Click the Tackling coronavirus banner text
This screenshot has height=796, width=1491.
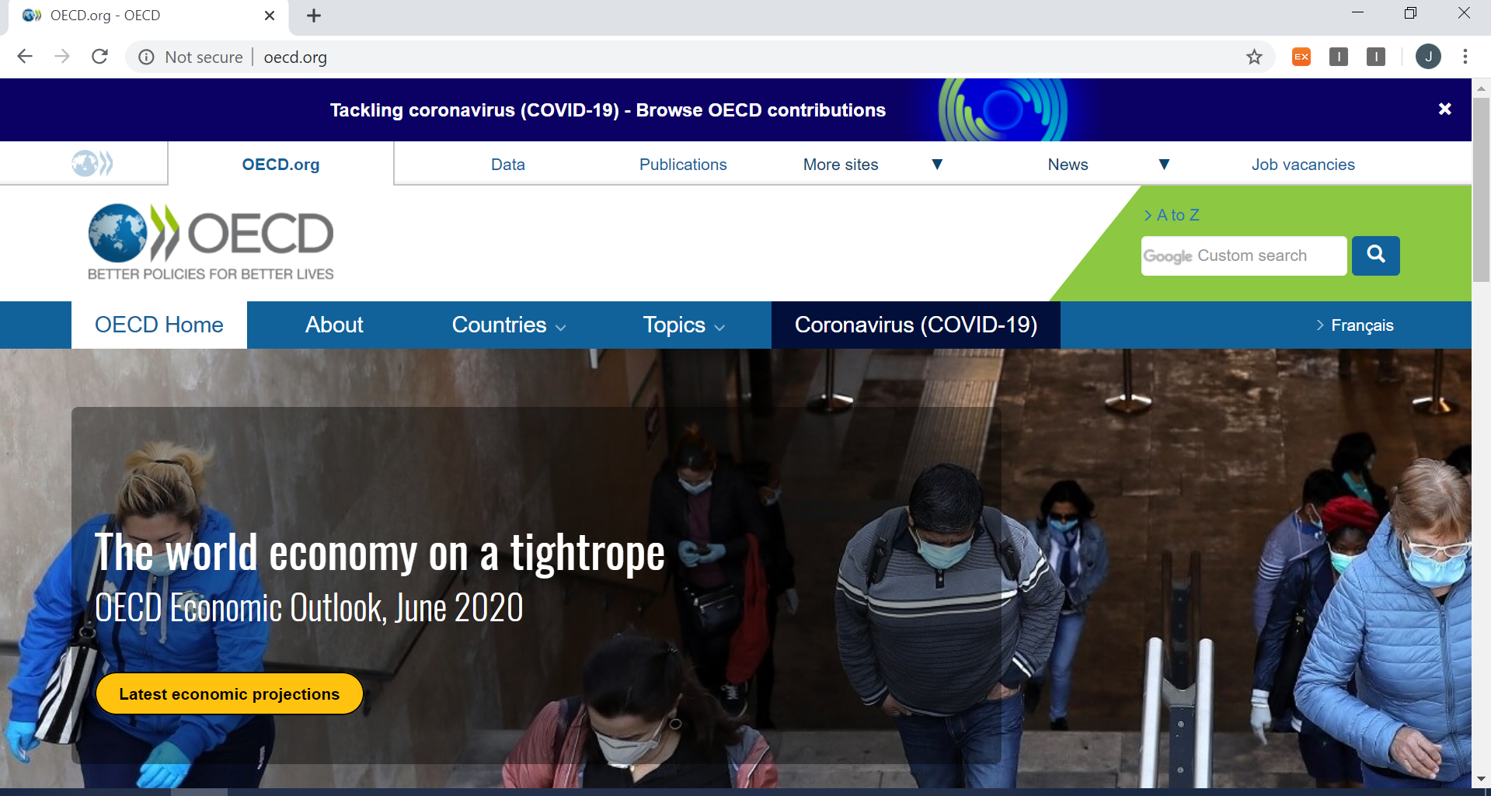[608, 110]
